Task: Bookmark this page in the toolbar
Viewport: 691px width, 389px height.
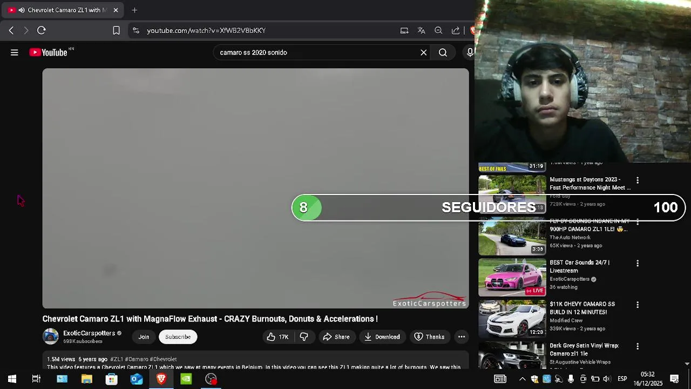Action: pos(116,30)
